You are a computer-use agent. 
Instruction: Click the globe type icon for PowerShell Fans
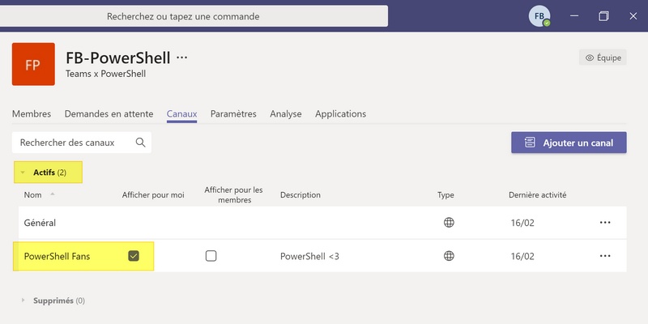tap(449, 256)
